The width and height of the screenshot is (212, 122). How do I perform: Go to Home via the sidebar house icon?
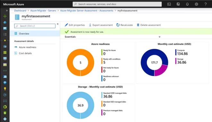(x=5, y=22)
